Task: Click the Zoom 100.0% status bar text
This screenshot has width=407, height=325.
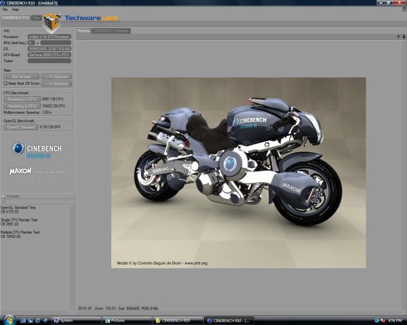Action: [x=106, y=309]
